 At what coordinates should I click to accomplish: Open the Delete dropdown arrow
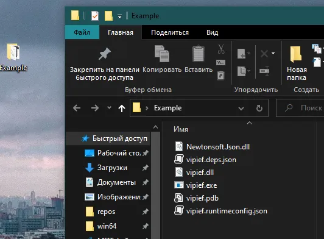pyautogui.click(x=273, y=54)
